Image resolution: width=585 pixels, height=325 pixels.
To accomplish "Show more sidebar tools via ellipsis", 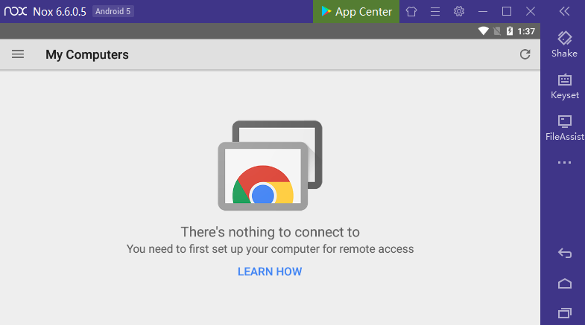I will [564, 163].
